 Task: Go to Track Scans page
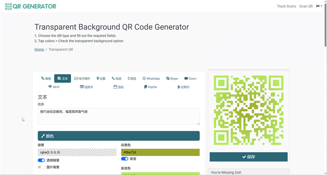(286, 6)
